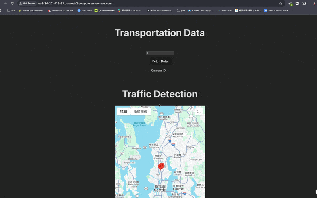Screen dimensions: 317x198
Task: Click the Kingston label on the map
Action: click(x=137, y=148)
